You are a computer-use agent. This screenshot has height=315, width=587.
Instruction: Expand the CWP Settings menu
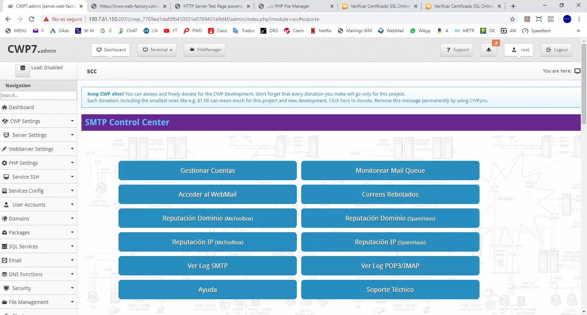pyautogui.click(x=38, y=121)
